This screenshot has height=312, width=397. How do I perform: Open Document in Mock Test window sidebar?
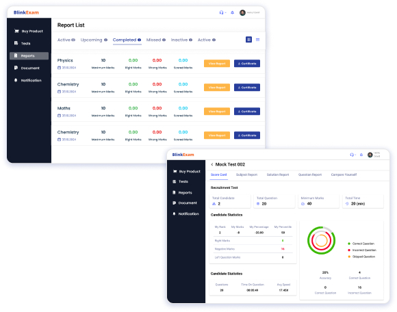point(185,203)
